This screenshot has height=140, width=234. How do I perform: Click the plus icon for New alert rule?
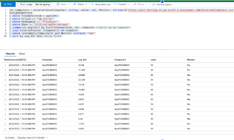pos(92,4)
